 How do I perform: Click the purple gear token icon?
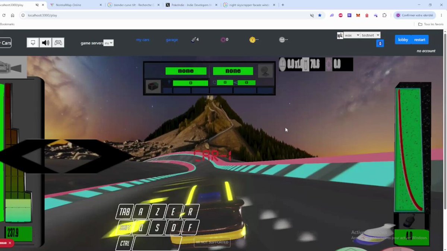pyautogui.click(x=223, y=40)
